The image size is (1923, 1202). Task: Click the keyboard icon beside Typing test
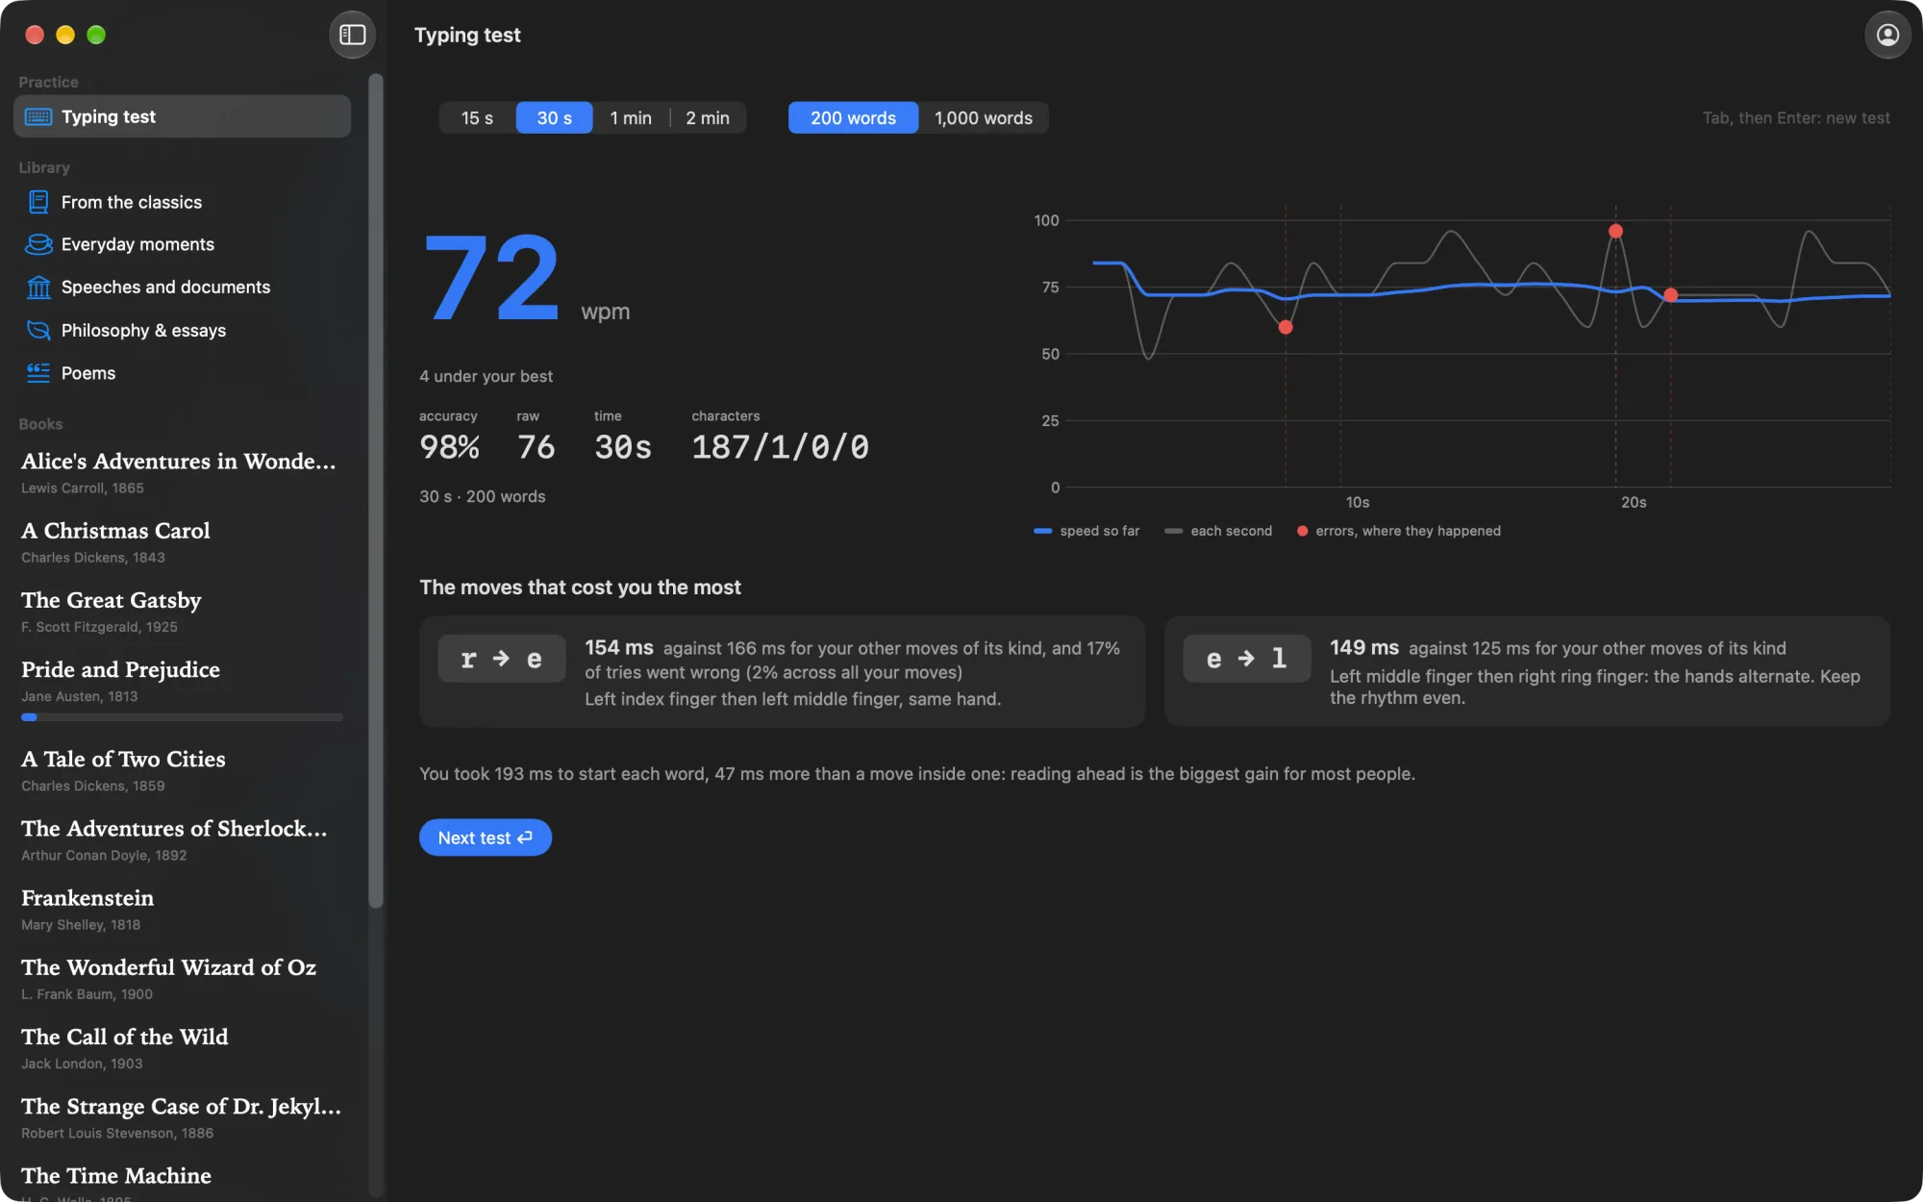click(x=38, y=116)
